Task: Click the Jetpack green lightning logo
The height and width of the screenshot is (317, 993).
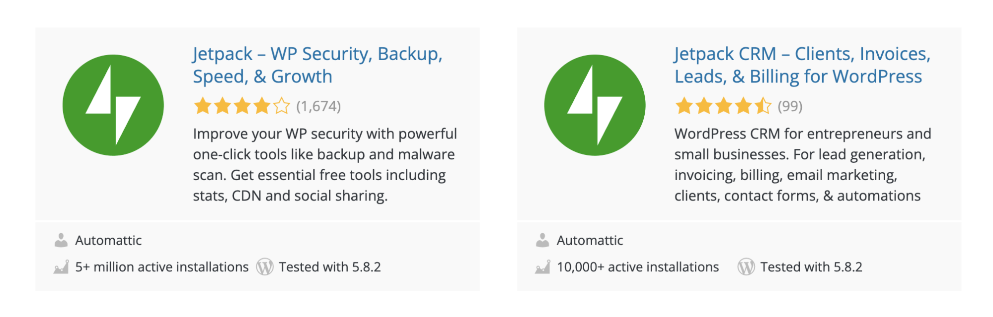Action: (113, 105)
